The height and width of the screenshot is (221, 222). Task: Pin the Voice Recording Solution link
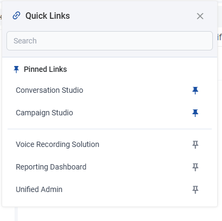click(x=195, y=145)
